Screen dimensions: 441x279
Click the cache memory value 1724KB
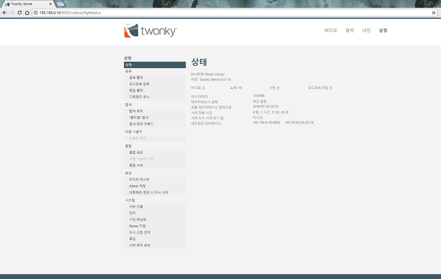(259, 96)
